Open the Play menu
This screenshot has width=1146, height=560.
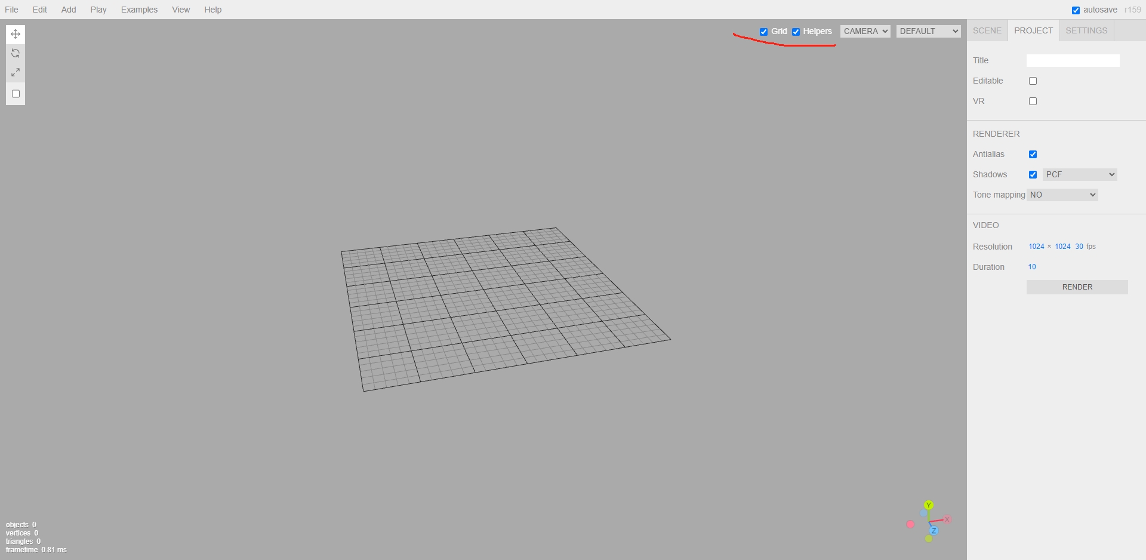(98, 10)
